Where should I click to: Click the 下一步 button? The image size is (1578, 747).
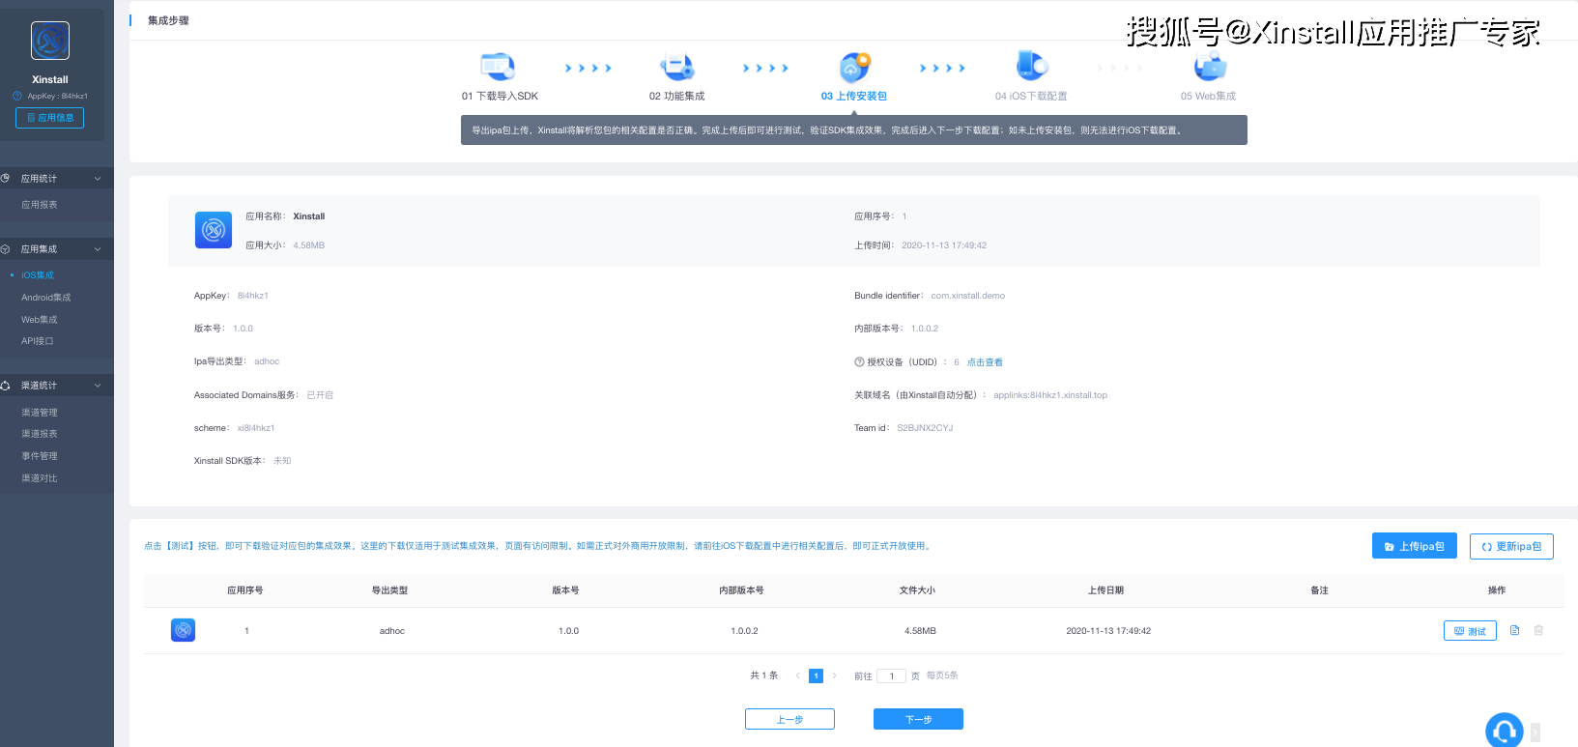(x=918, y=719)
